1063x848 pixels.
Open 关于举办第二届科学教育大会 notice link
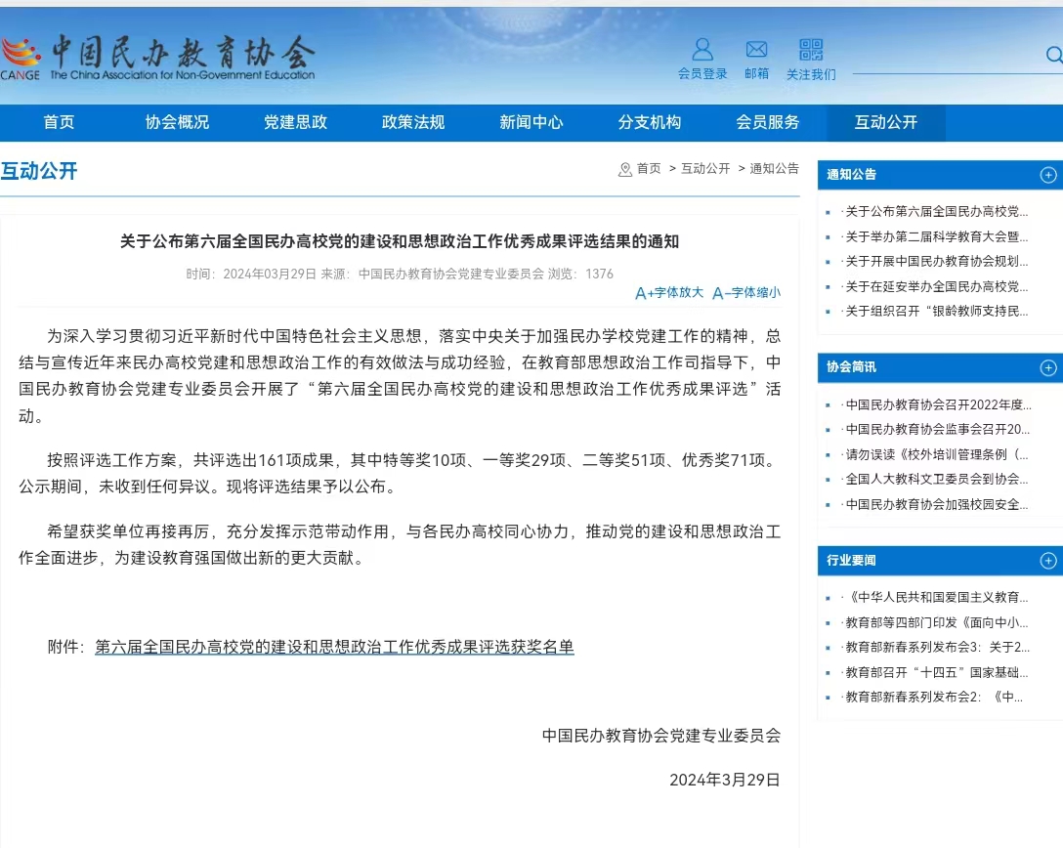[936, 236]
